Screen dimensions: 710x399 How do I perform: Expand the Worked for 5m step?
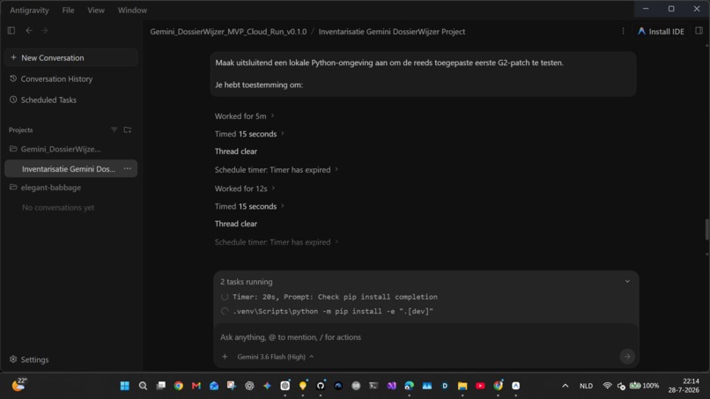coord(245,116)
